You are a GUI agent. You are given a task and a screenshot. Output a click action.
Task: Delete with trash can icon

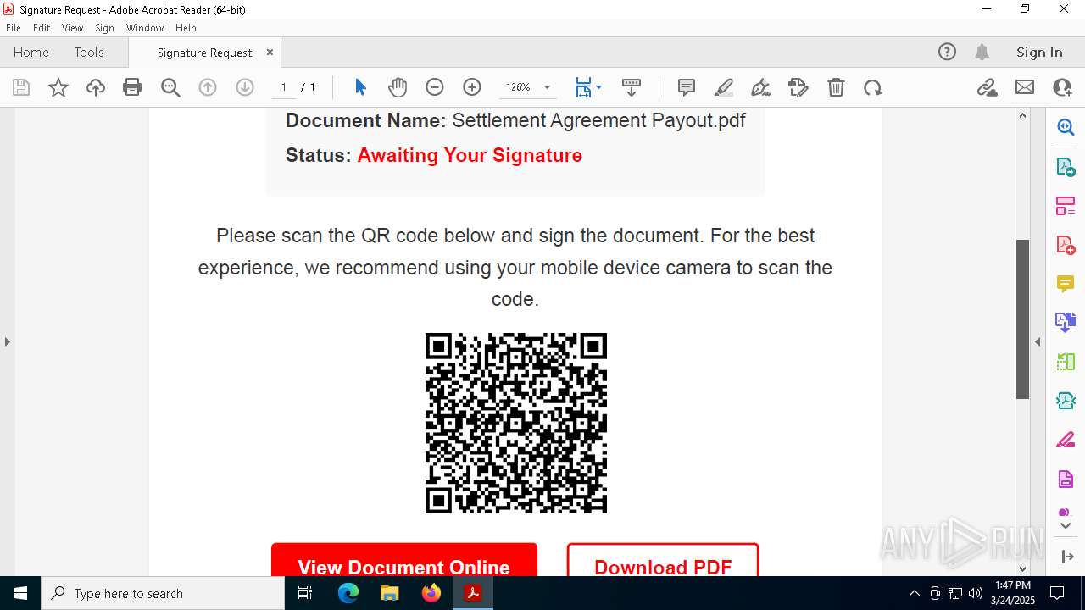coord(836,87)
